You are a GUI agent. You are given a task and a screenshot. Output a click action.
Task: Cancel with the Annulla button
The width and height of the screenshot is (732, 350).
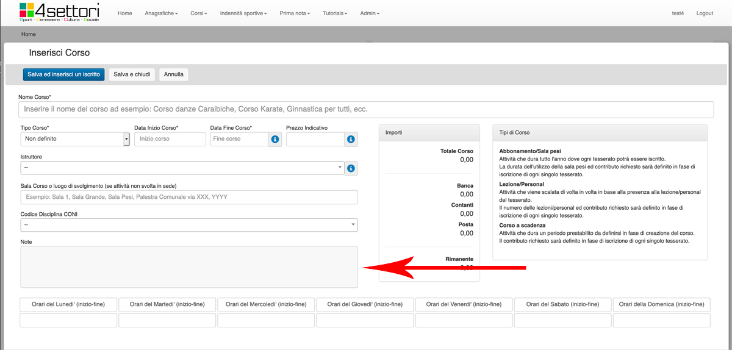click(x=174, y=74)
